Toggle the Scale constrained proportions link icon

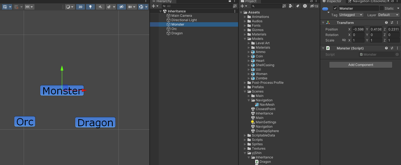tap(344, 40)
